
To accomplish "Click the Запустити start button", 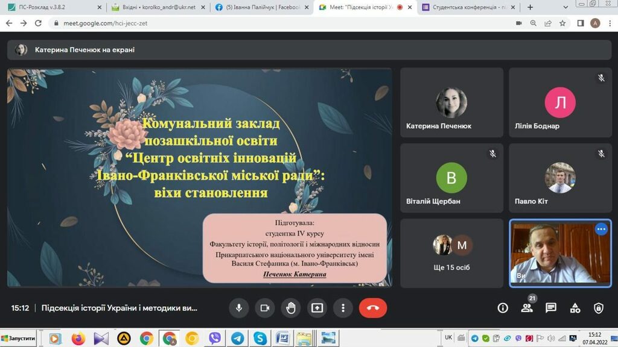I will tap(19, 339).
